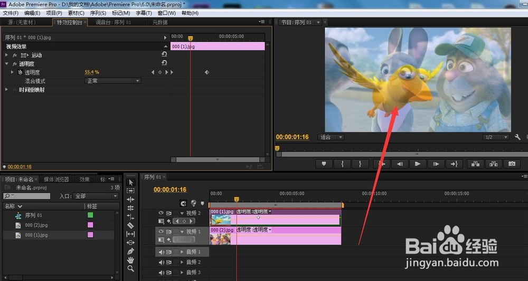
Task: Click the Mark In button
Action: click(x=343, y=164)
